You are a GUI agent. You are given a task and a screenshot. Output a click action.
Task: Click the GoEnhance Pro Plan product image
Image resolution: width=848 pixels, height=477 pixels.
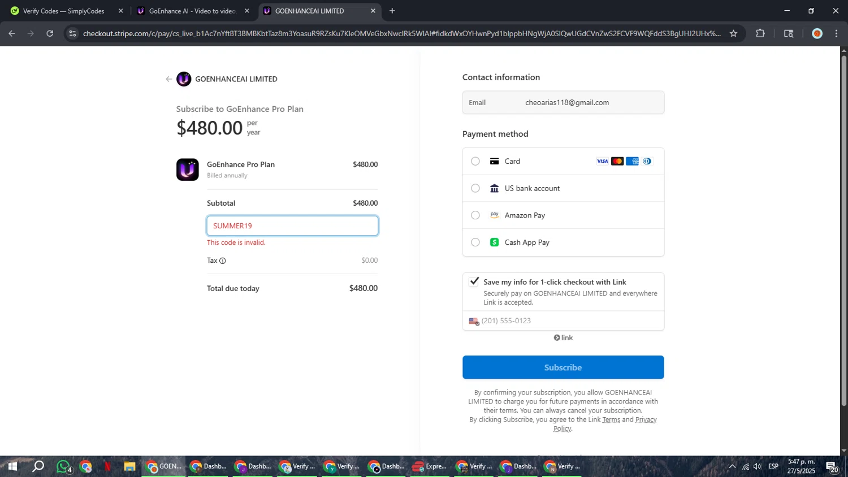188,170
